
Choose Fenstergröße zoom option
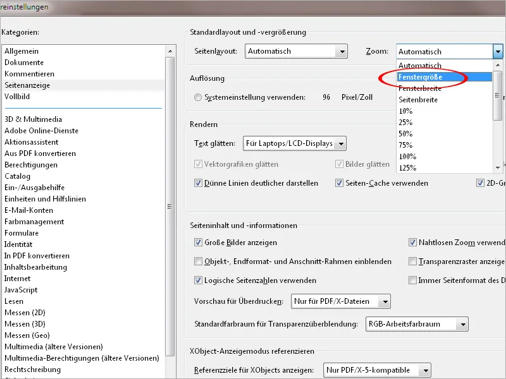click(x=444, y=77)
